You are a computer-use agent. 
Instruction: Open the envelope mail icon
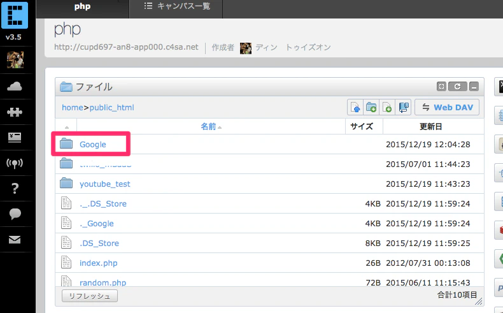click(x=15, y=240)
